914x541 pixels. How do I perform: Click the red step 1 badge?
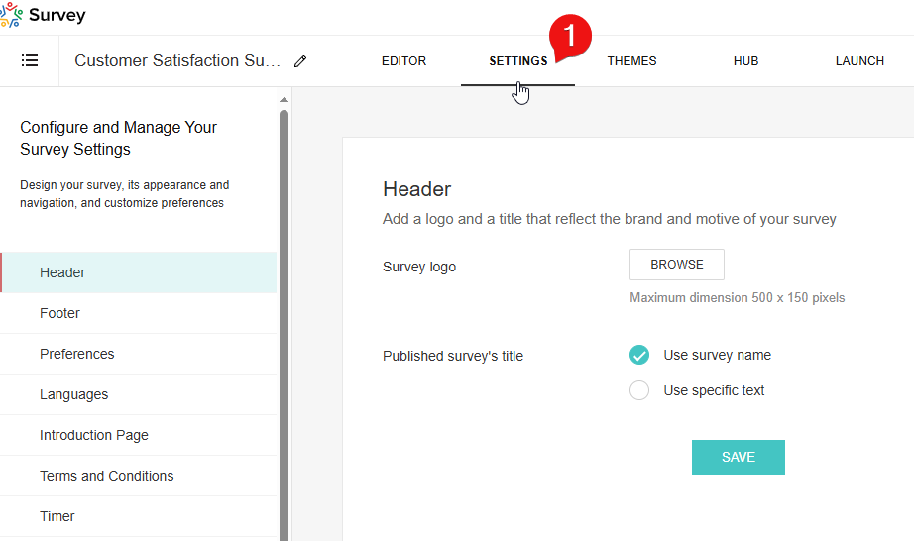click(x=570, y=37)
